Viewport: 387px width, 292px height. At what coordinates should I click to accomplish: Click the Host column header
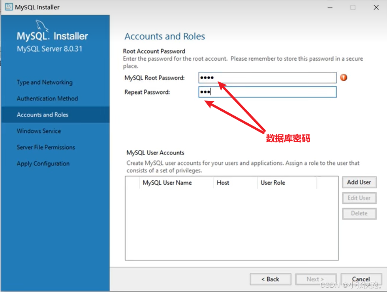235,183
